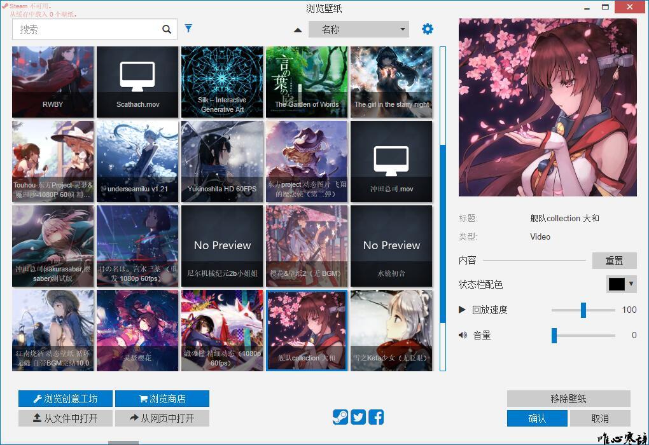Click the 搜索 search input field
Image resolution: width=649 pixels, height=445 pixels.
(95, 29)
